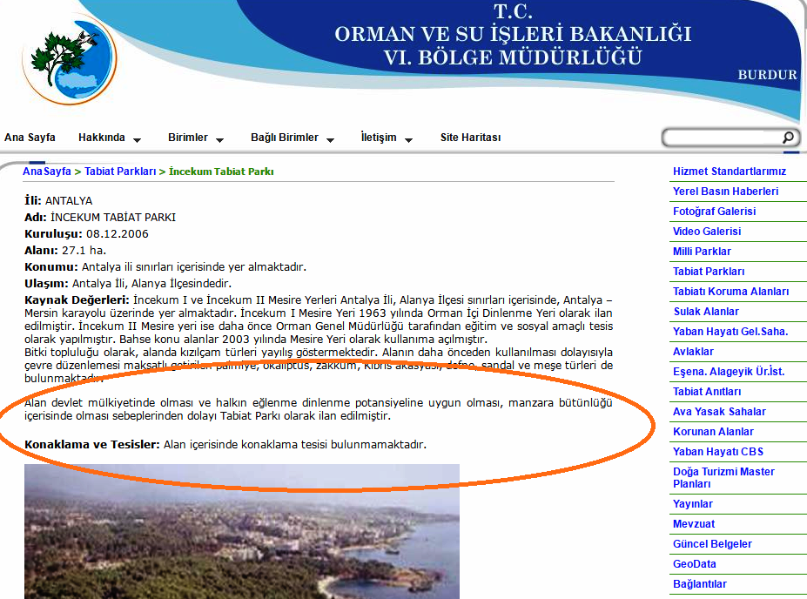Viewport: 807px width, 599px height.
Task: Open the Bağlı Birimler dropdown arrow
Action: tap(330, 139)
